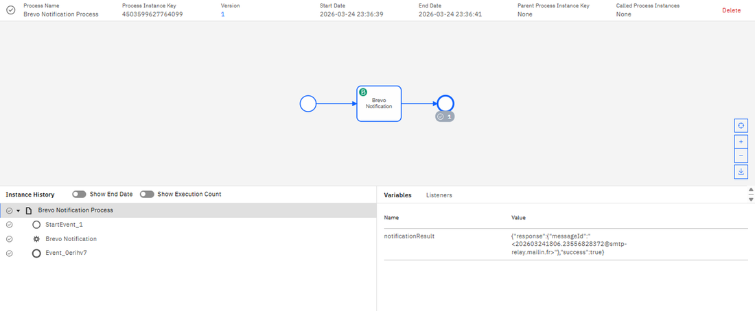Download the BPMN diagram

(741, 172)
